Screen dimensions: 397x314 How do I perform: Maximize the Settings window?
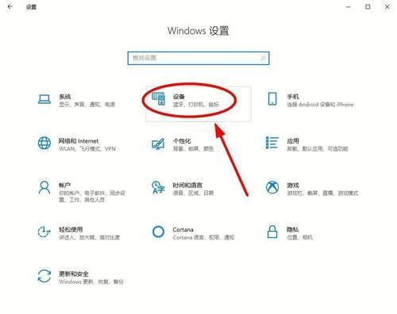click(368, 7)
